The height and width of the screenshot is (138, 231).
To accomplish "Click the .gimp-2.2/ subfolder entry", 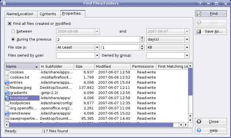I will tap(49, 93).
